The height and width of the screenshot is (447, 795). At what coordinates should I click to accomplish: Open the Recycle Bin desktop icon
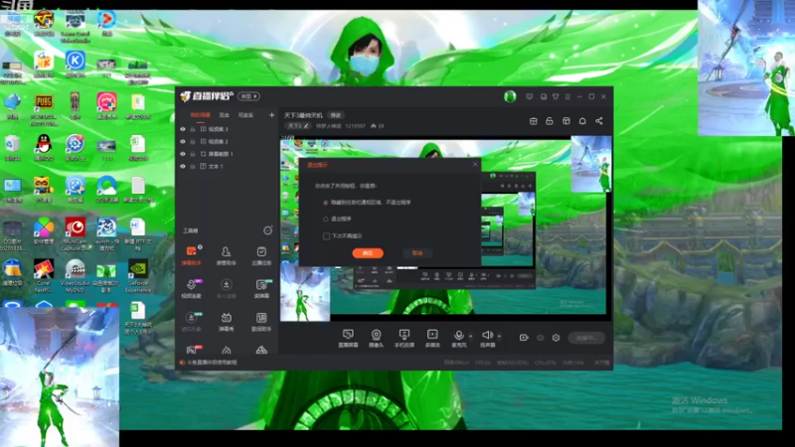click(x=12, y=147)
